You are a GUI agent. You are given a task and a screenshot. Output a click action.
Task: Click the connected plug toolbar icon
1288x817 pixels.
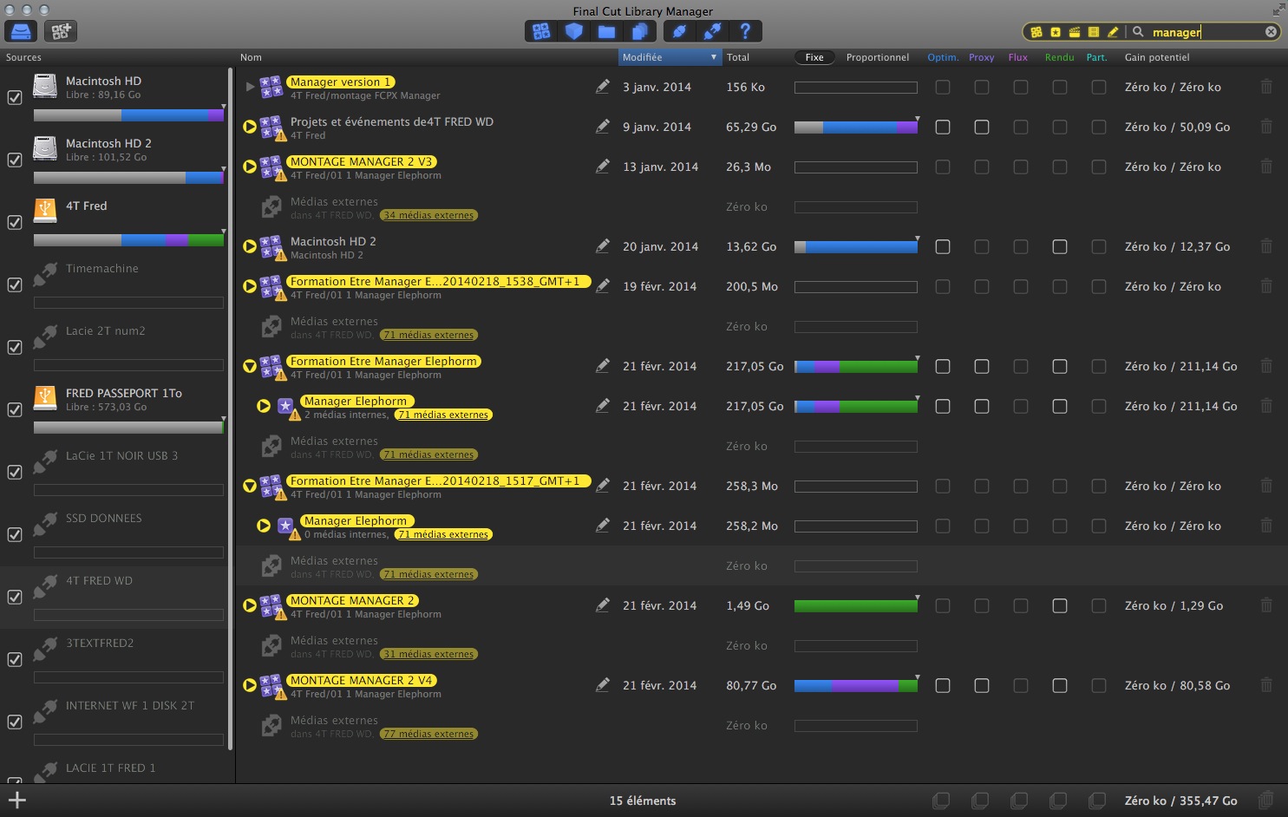tap(680, 31)
